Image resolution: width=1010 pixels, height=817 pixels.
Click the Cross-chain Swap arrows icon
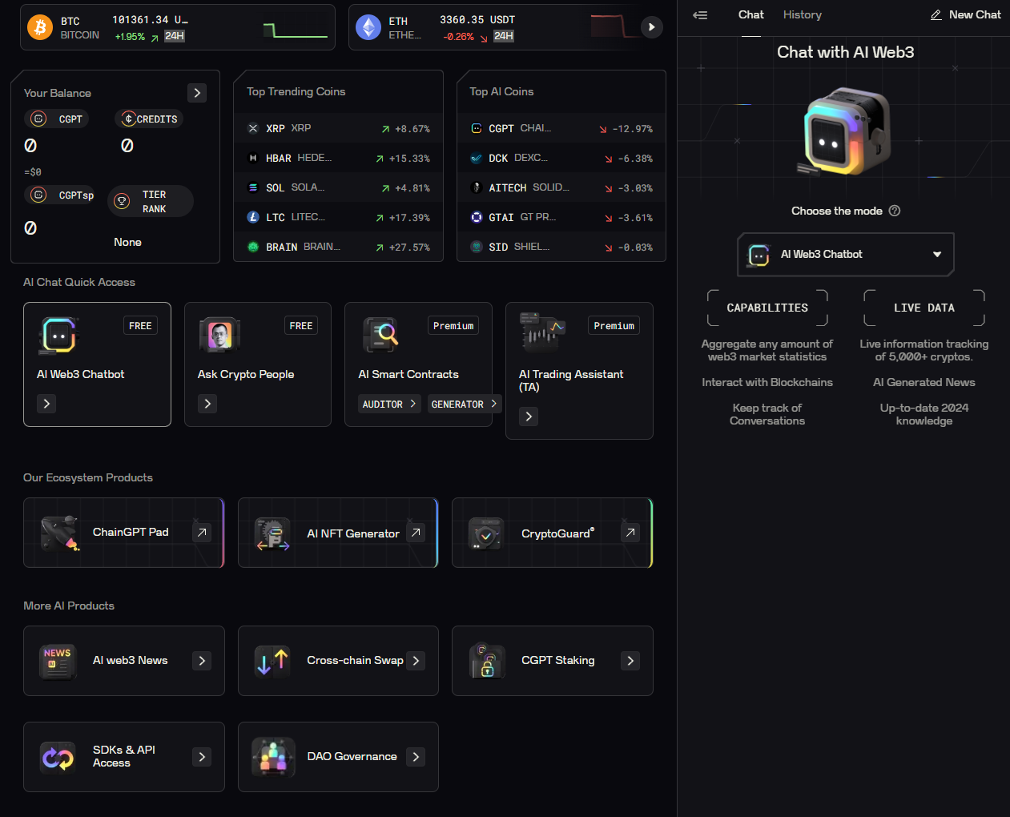click(x=272, y=662)
